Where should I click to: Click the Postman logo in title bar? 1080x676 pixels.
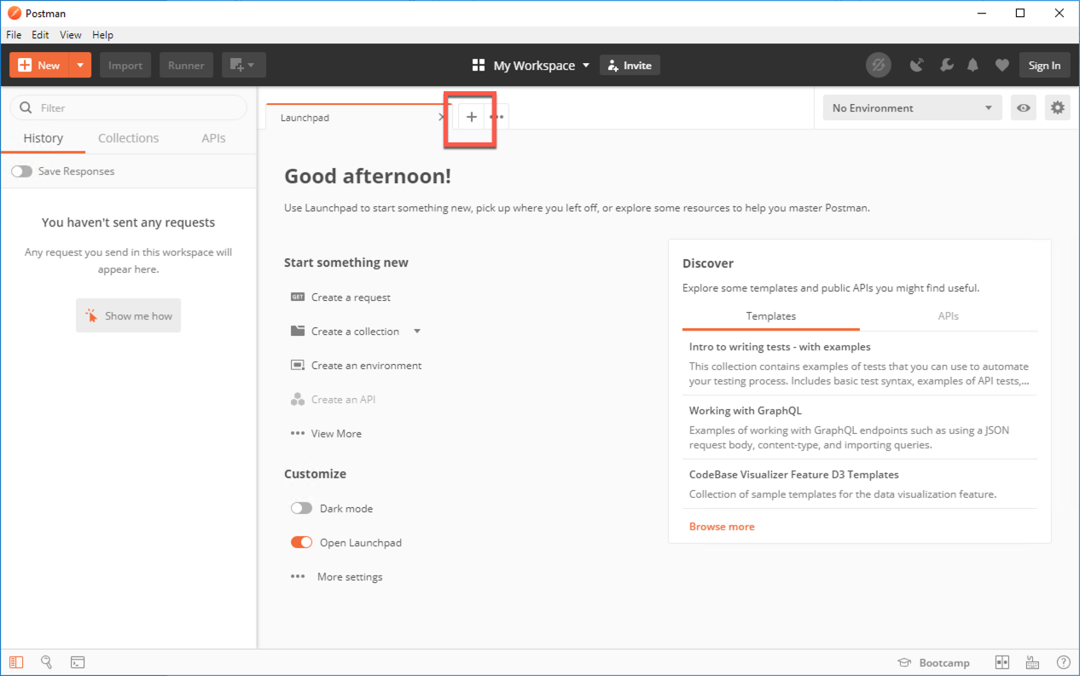click(14, 13)
